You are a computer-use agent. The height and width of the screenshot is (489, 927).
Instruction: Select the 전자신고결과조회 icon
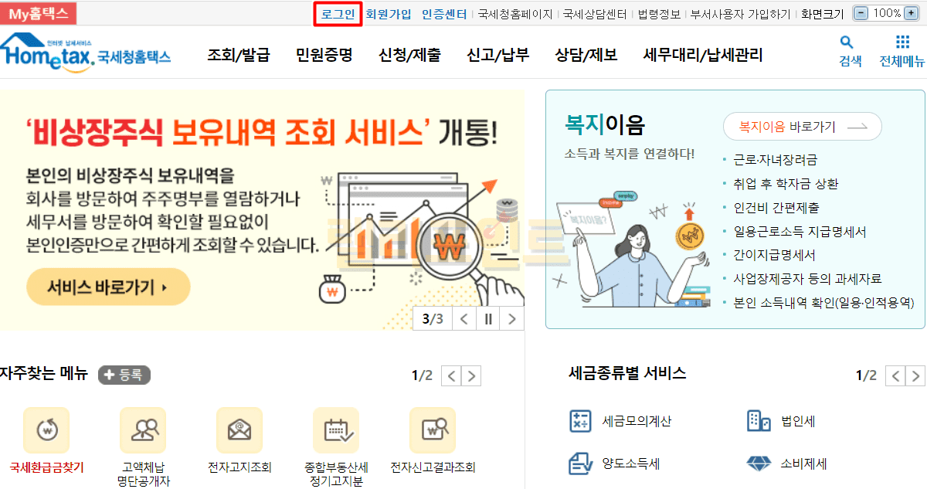coord(433,430)
